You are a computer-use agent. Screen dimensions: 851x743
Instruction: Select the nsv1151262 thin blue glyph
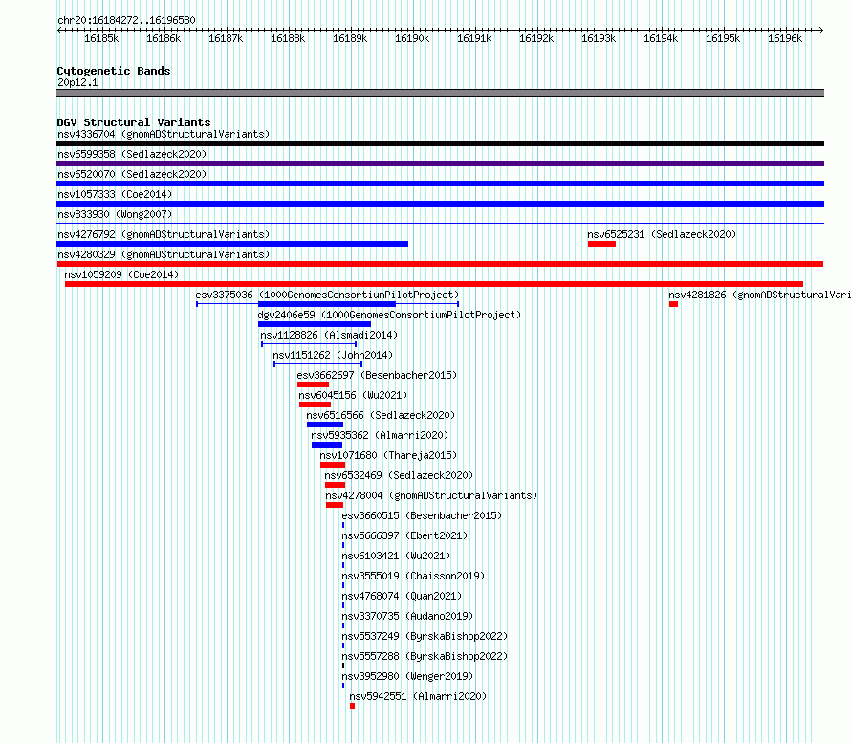point(318,364)
